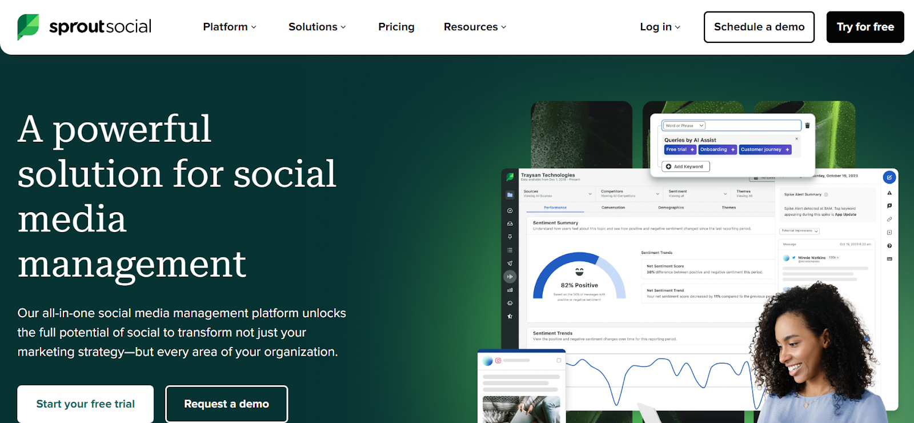Open the Pricing page

[396, 27]
